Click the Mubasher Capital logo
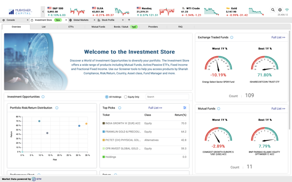The height and width of the screenshot is (182, 292). [20, 11]
